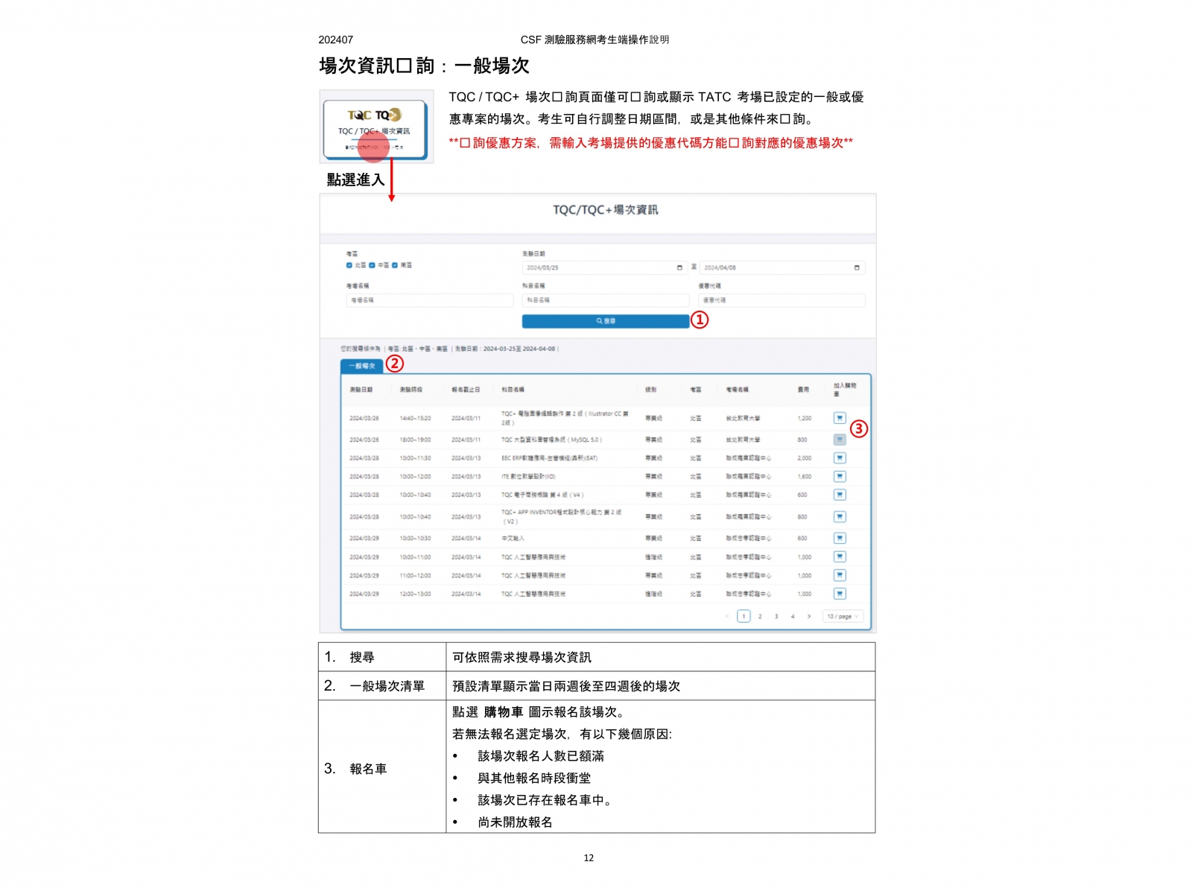
Task: Click the start date field 2024/03/25
Action: (604, 267)
